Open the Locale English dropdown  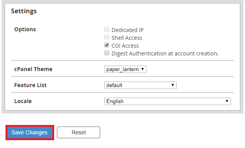168,102
